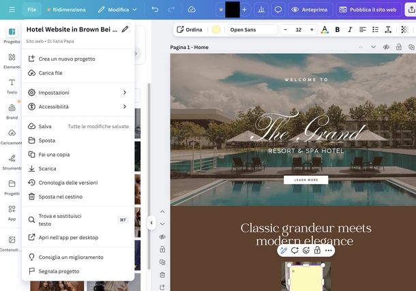Click Pubblica il sito web
This screenshot has height=291, width=416.
368,10
